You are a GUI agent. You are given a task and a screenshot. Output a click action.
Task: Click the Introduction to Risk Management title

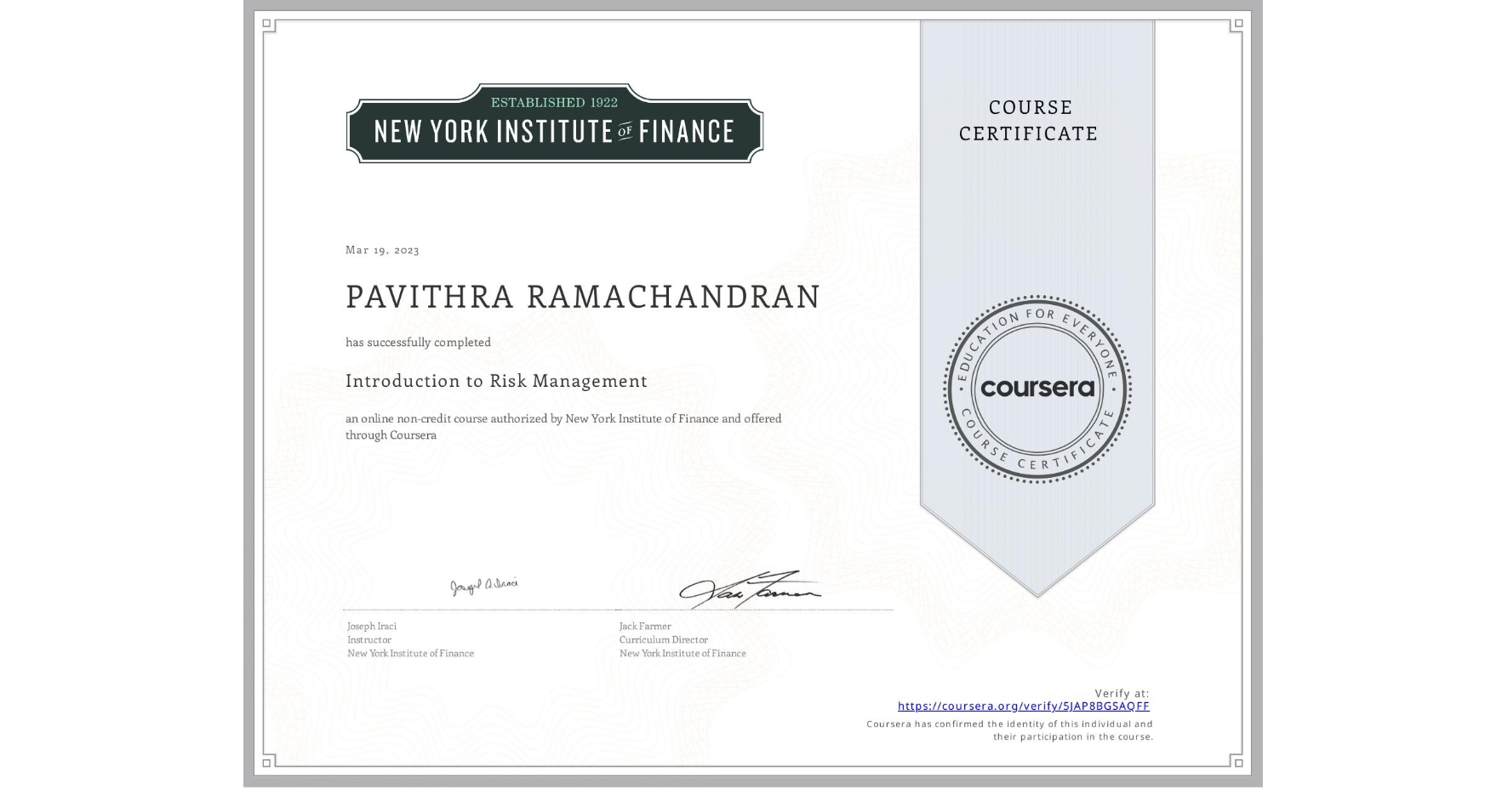tap(496, 382)
